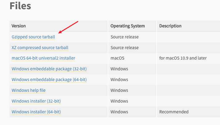
Task: Click the 'for macOS 10.9 and later' description
Action: pos(183,58)
